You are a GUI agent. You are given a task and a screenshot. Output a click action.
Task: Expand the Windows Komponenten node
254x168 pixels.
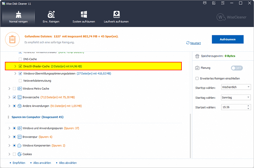point(9,145)
